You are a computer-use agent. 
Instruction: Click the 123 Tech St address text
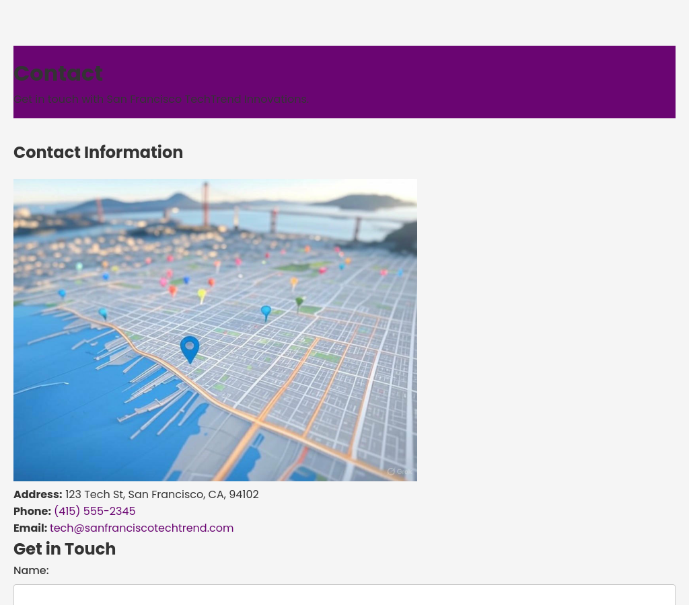pos(161,495)
